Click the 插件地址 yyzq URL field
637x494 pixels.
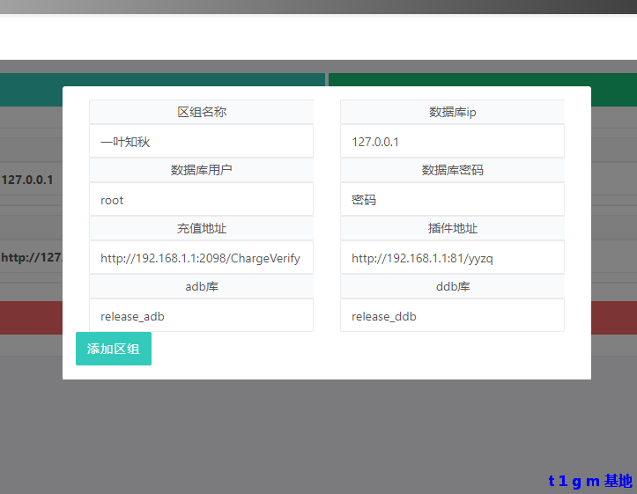click(452, 258)
